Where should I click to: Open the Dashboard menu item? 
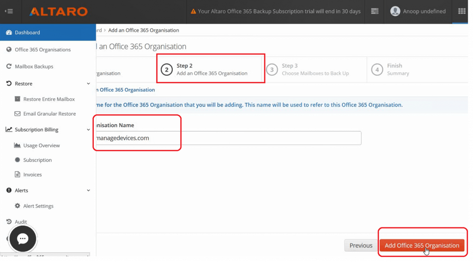coord(48,32)
